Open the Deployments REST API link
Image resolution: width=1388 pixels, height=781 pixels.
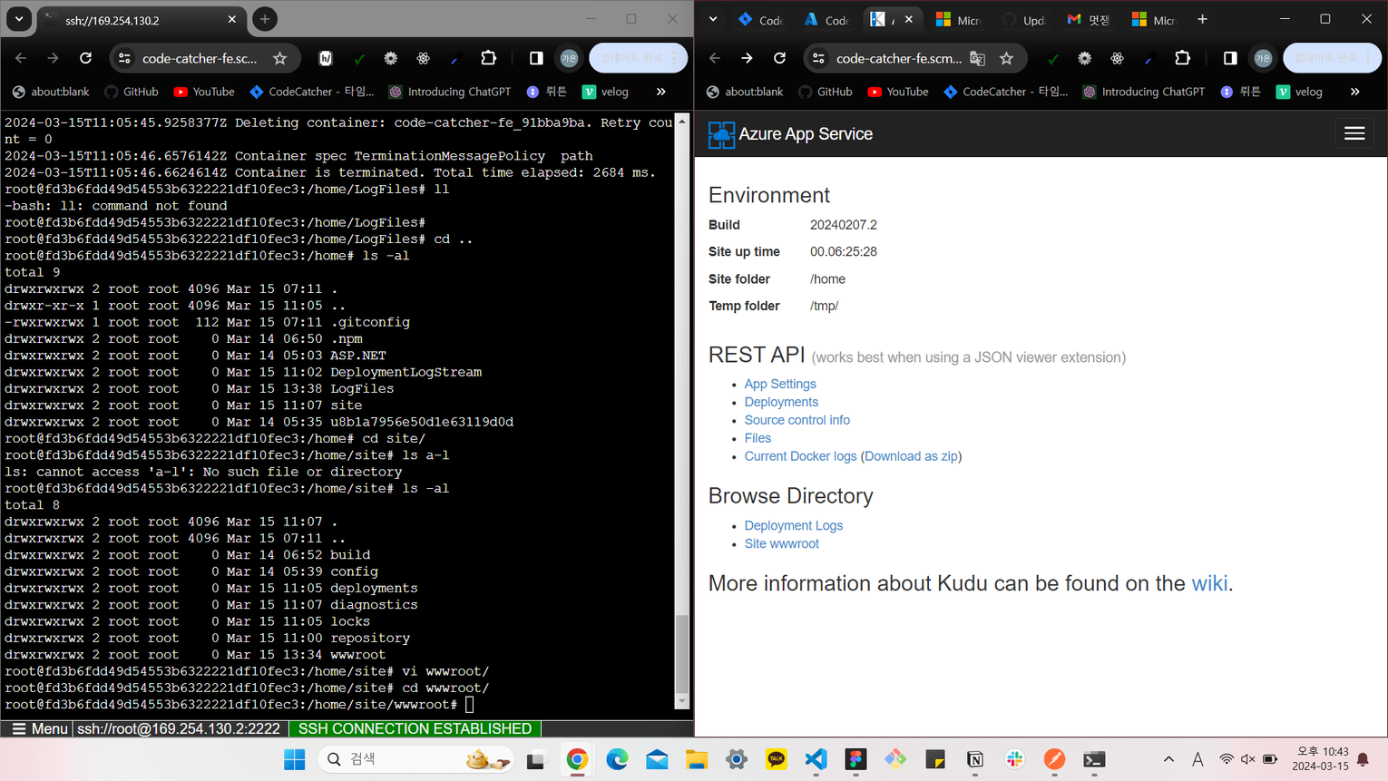(781, 402)
